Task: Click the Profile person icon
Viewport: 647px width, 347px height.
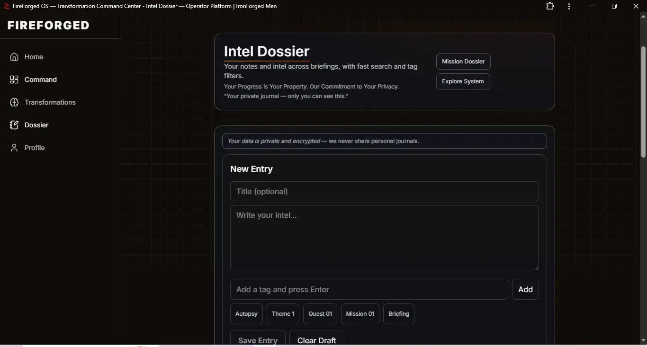Action: point(14,148)
